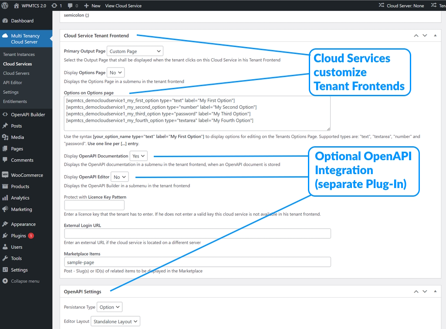This screenshot has height=329, width=446.
Task: Open Tenant Instances submenu item
Action: (19, 54)
